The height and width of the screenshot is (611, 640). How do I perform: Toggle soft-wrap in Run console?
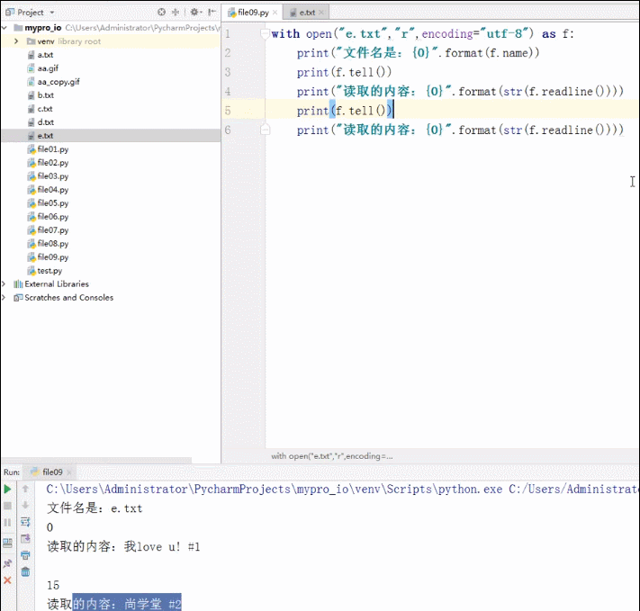(x=25, y=522)
